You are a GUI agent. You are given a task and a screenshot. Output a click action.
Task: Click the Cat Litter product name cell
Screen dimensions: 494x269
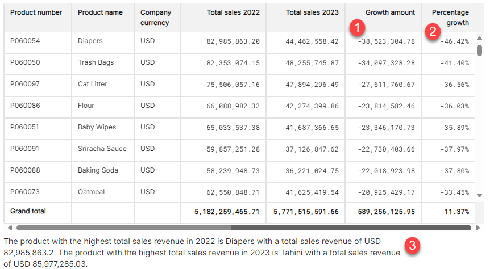coord(93,84)
